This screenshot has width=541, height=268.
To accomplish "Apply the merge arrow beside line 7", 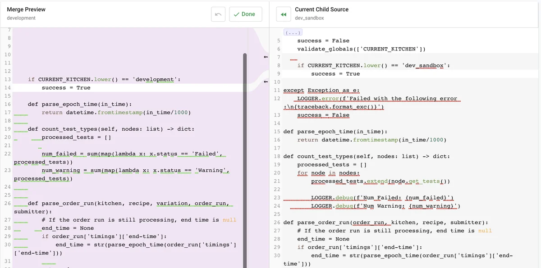I will tap(266, 57).
